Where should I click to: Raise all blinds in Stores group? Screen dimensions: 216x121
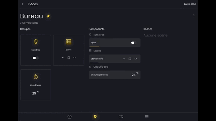(63, 58)
